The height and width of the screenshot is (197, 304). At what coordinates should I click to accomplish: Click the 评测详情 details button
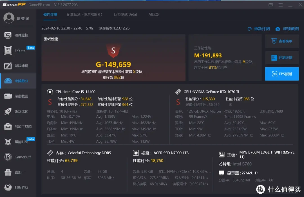[282, 58]
